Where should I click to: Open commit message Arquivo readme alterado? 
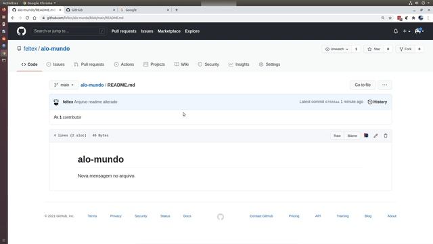click(95, 102)
